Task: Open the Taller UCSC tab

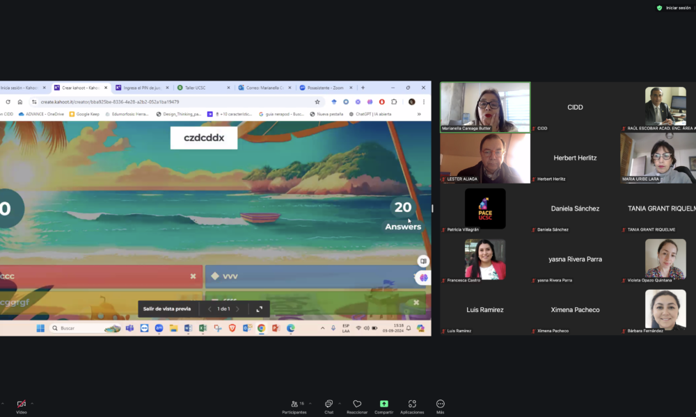Action: coord(203,88)
